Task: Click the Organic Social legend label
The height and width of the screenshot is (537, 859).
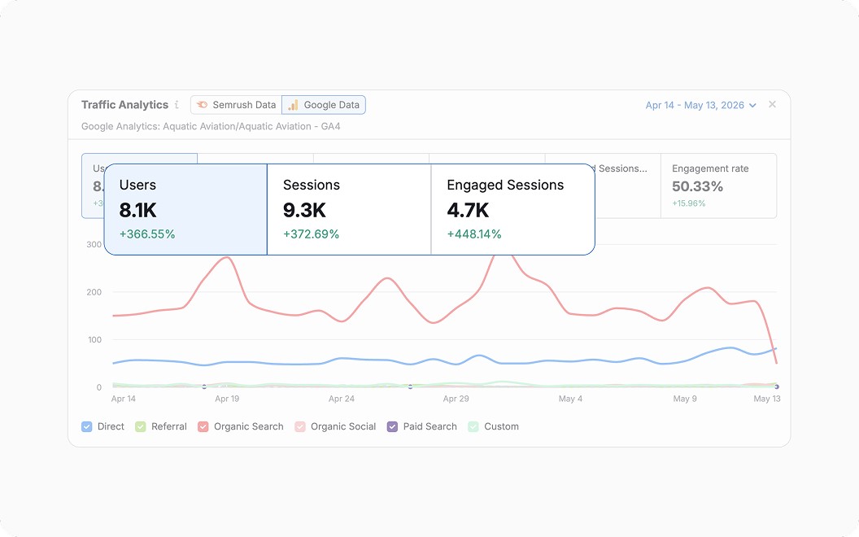Action: 343,427
